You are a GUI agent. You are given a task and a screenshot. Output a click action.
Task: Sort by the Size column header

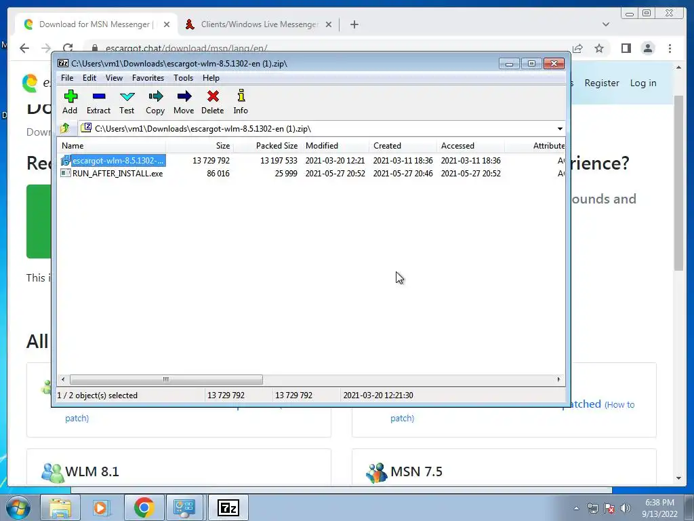click(x=200, y=146)
